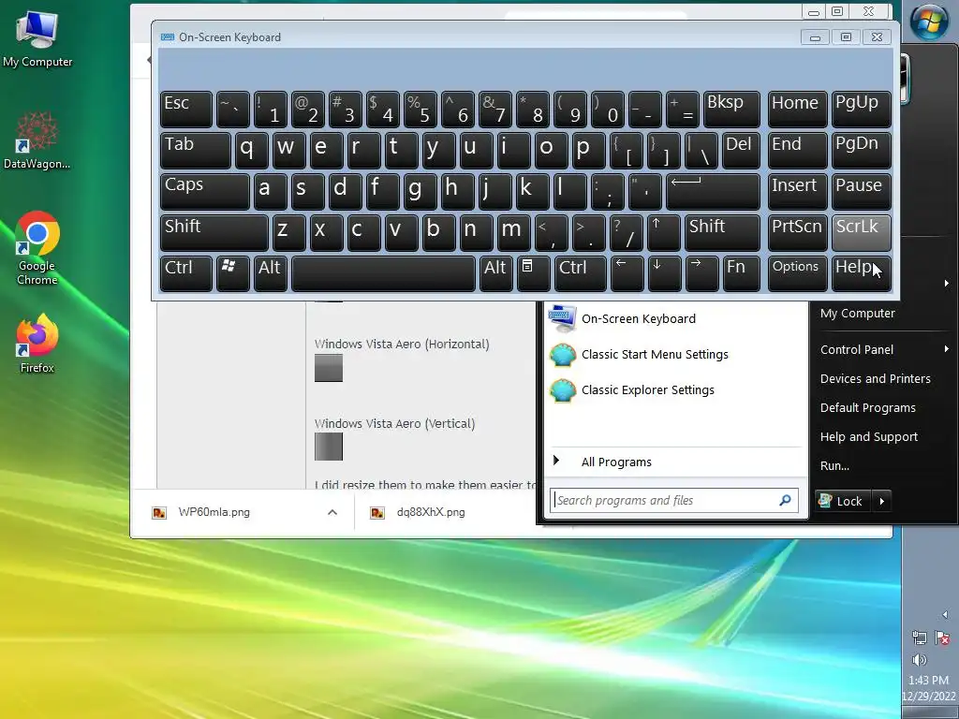Toggle the right Shift key
The image size is (959, 719).
722,232
